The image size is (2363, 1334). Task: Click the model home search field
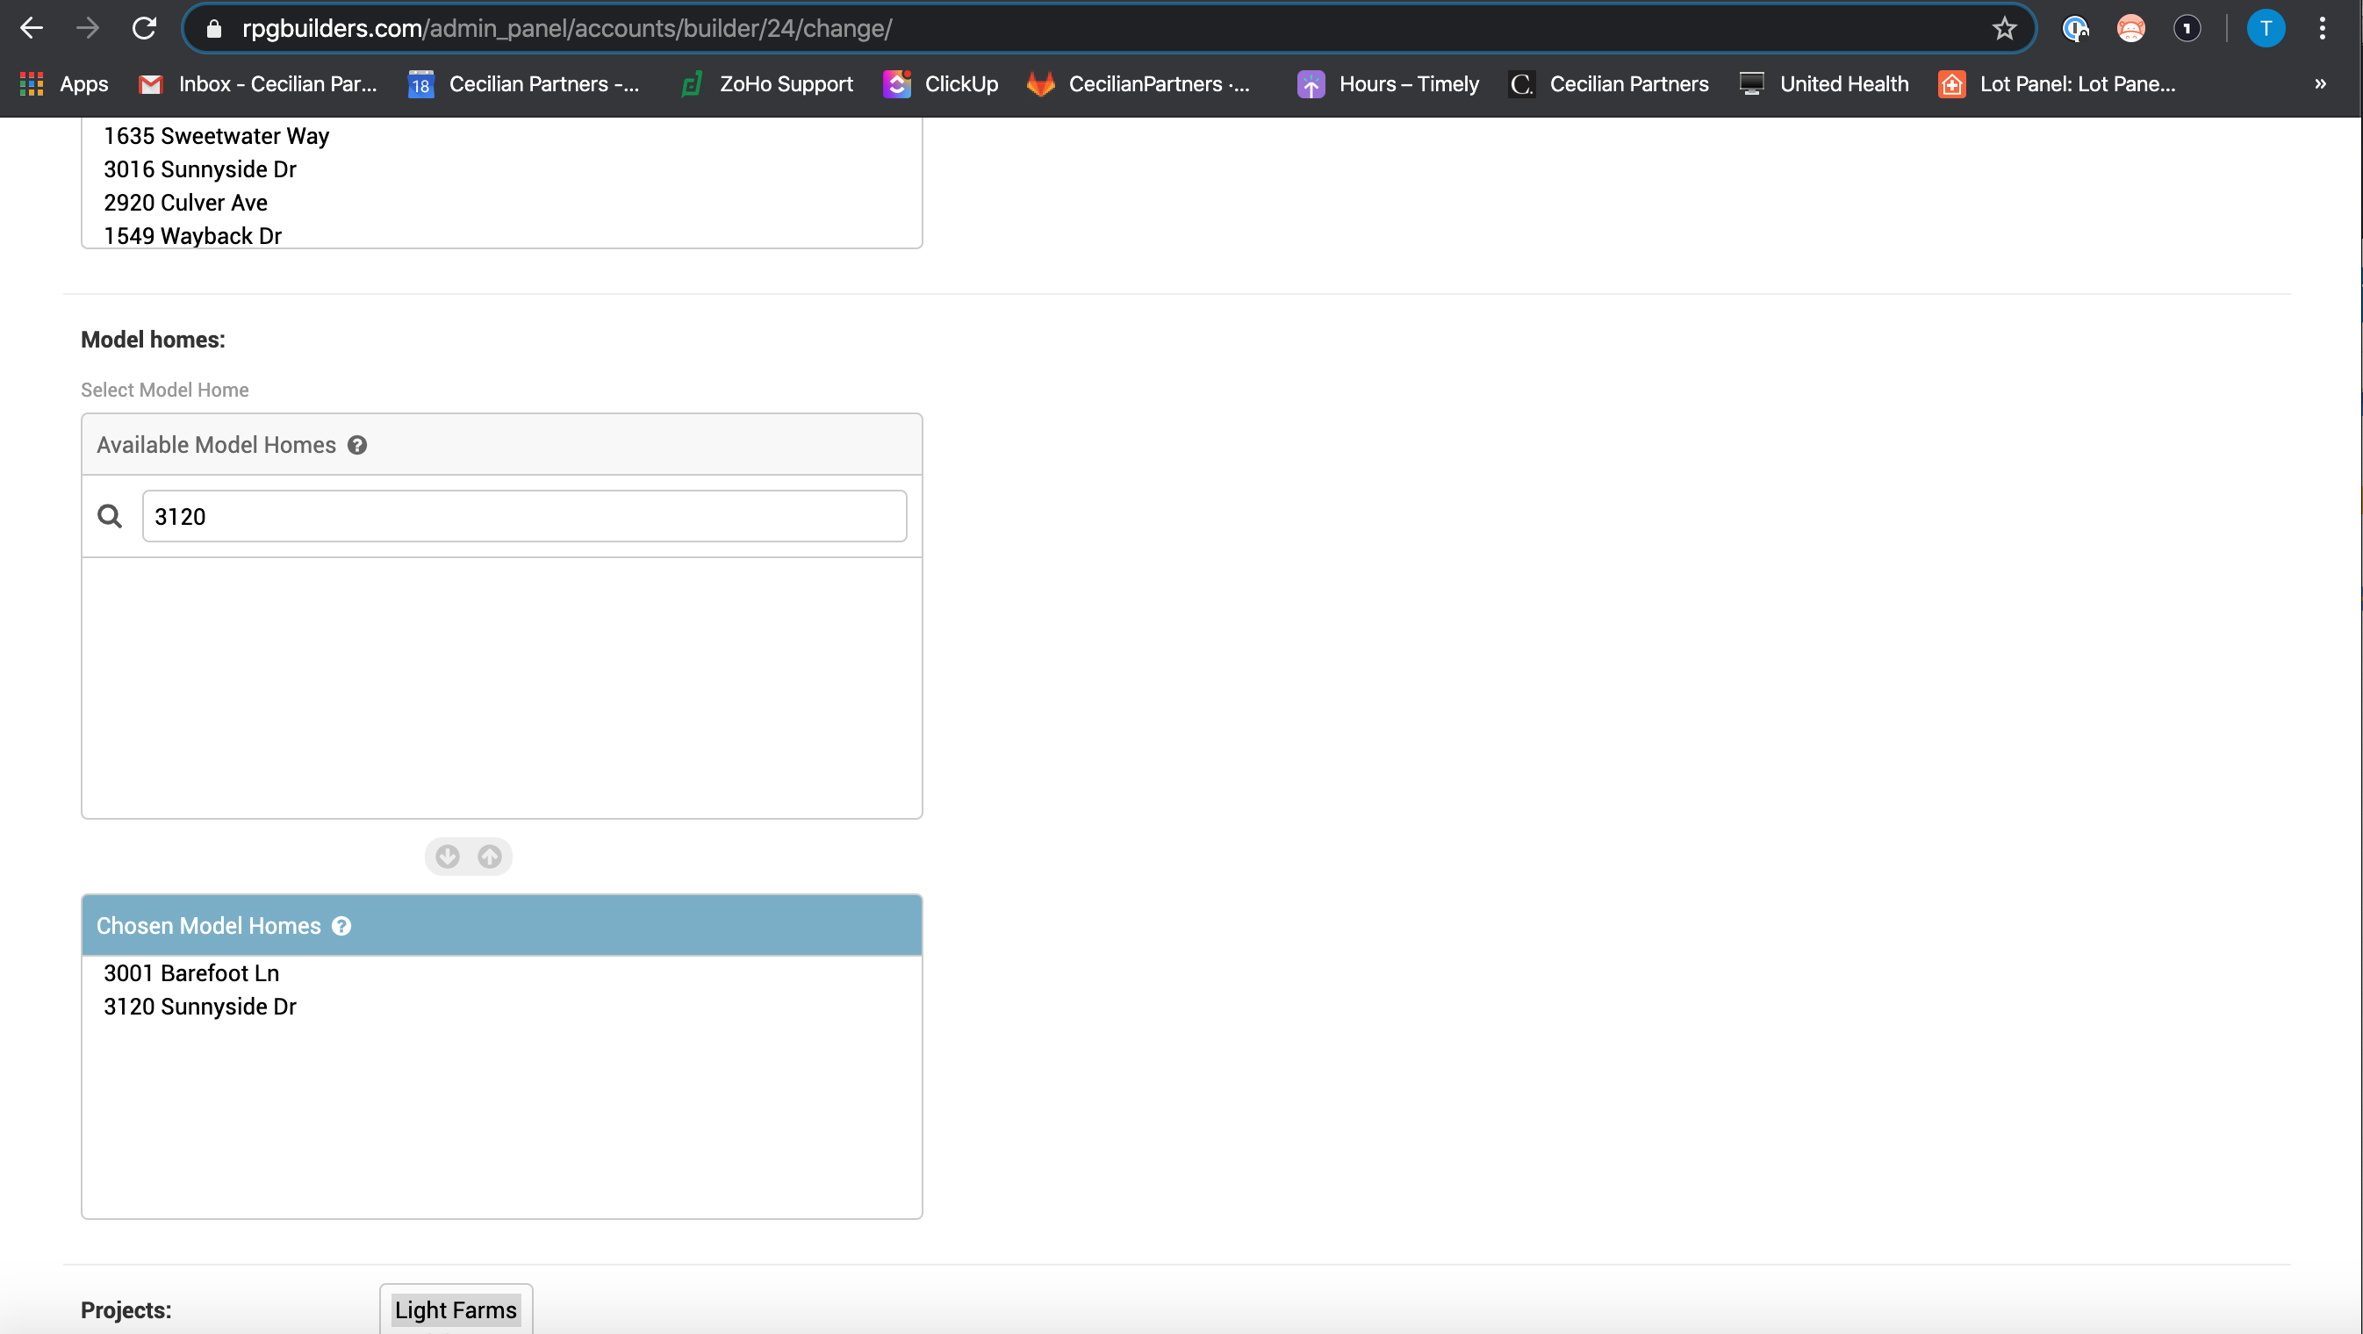[x=524, y=516]
